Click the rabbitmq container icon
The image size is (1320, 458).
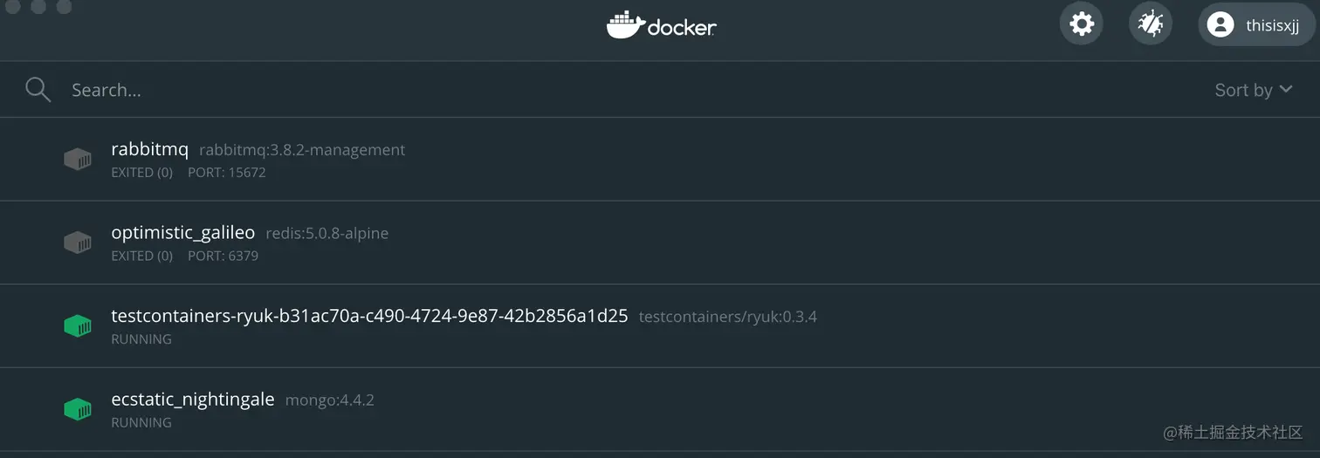(78, 160)
